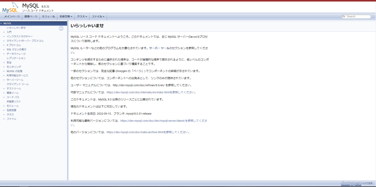Select テストツール tree item
Screen dimensions: 376x187
tap(14, 89)
